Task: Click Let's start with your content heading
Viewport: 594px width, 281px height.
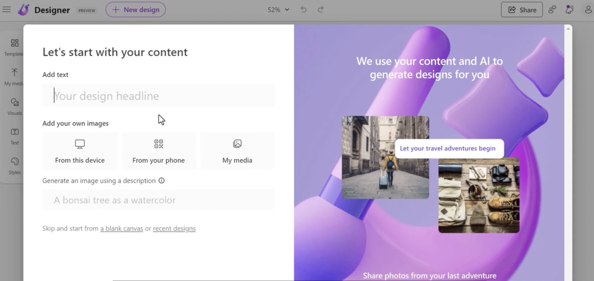Action: click(115, 52)
